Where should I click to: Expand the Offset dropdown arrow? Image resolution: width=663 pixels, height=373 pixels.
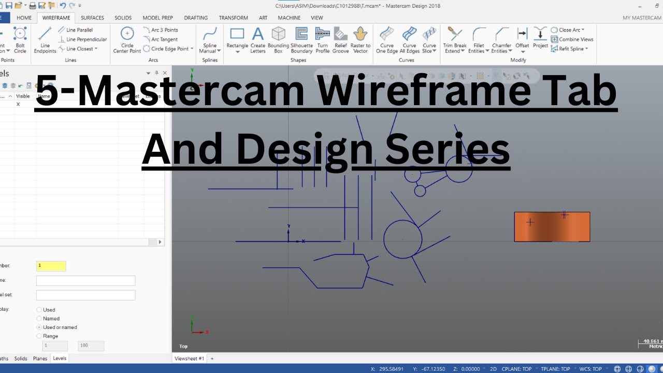click(522, 51)
